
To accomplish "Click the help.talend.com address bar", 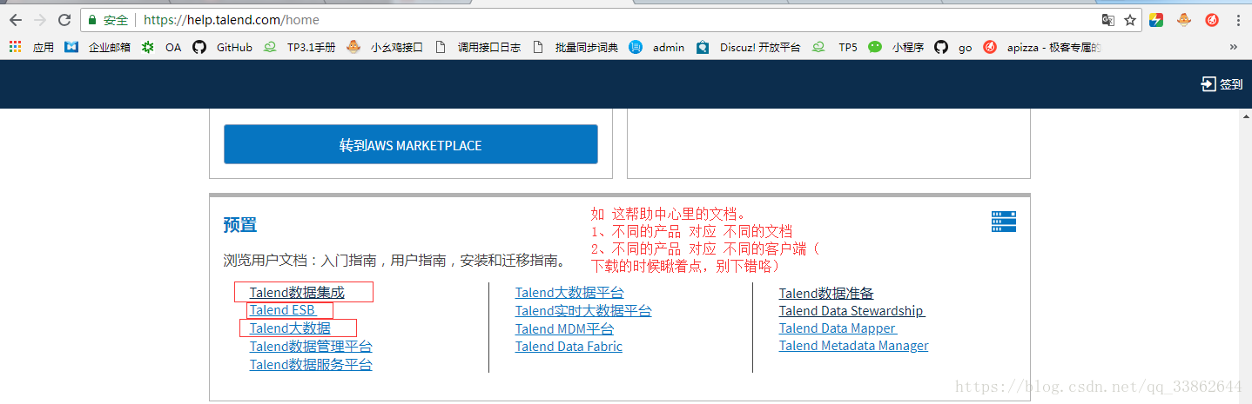I will pyautogui.click(x=609, y=20).
